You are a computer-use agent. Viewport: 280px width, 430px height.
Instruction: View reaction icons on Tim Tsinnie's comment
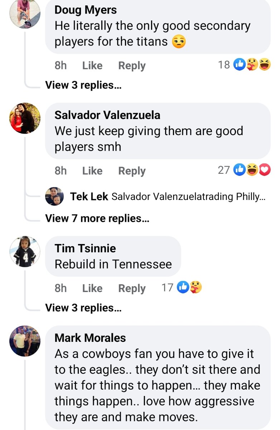click(x=190, y=287)
